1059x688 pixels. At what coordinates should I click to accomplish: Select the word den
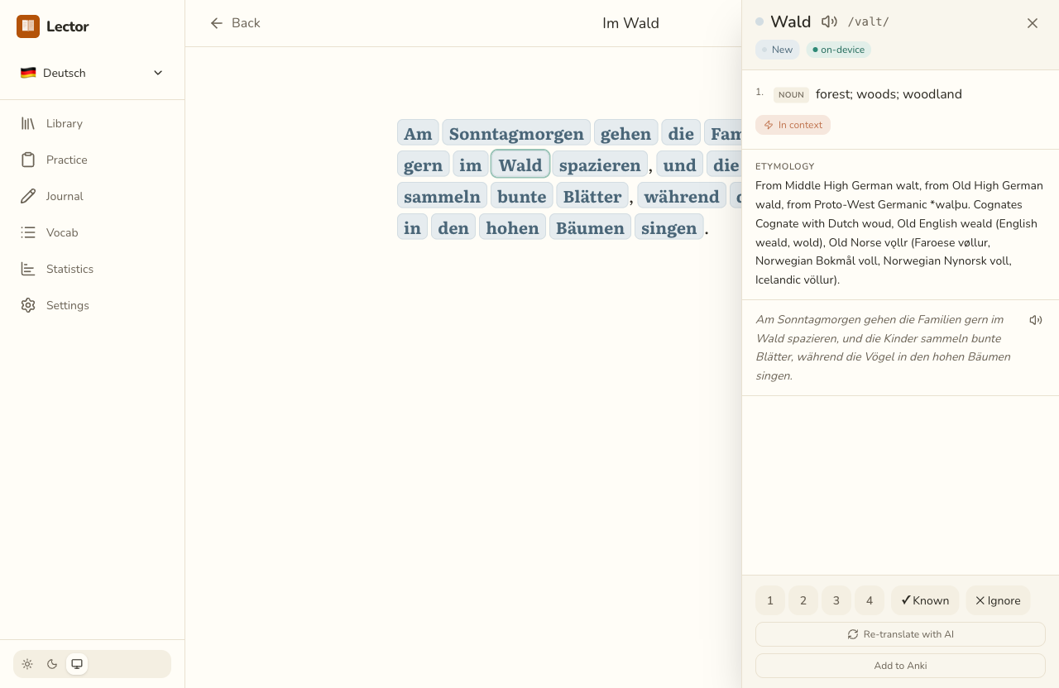click(x=453, y=227)
